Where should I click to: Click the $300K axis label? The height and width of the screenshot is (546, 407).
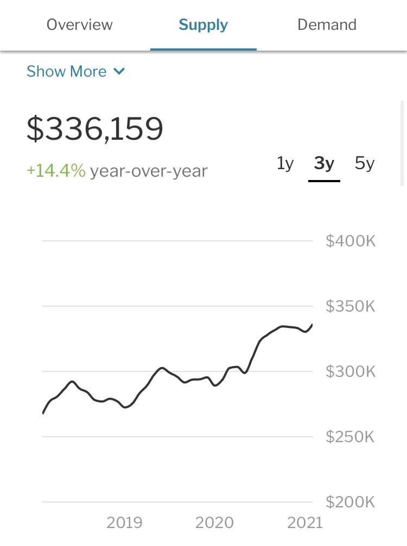pyautogui.click(x=351, y=371)
